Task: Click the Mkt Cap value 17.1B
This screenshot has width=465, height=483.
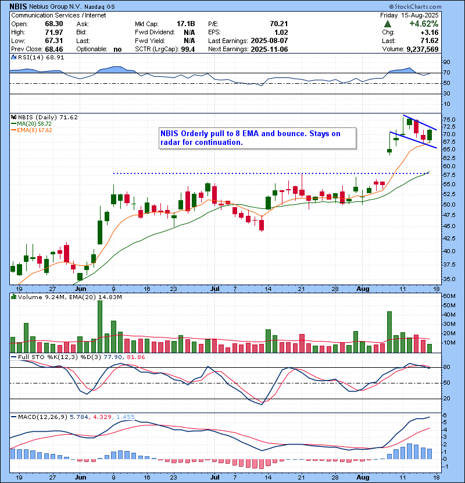Action: coord(186,24)
